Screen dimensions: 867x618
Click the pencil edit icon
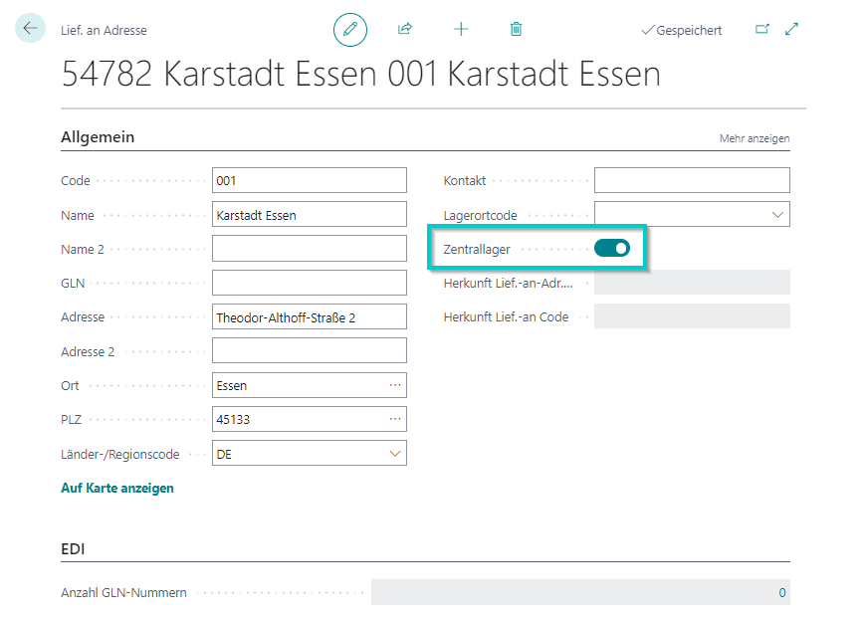click(349, 29)
